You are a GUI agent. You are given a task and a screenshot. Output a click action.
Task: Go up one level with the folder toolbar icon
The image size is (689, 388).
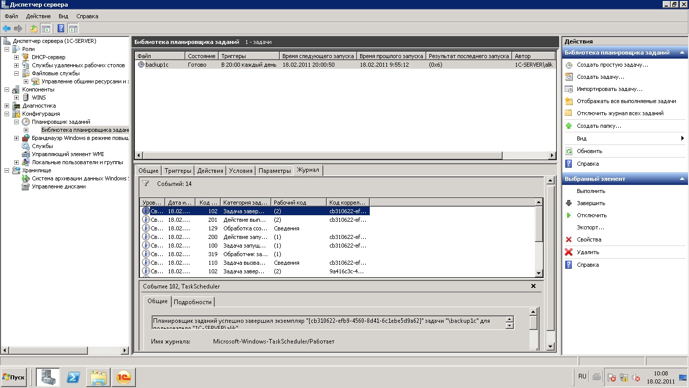pos(34,28)
